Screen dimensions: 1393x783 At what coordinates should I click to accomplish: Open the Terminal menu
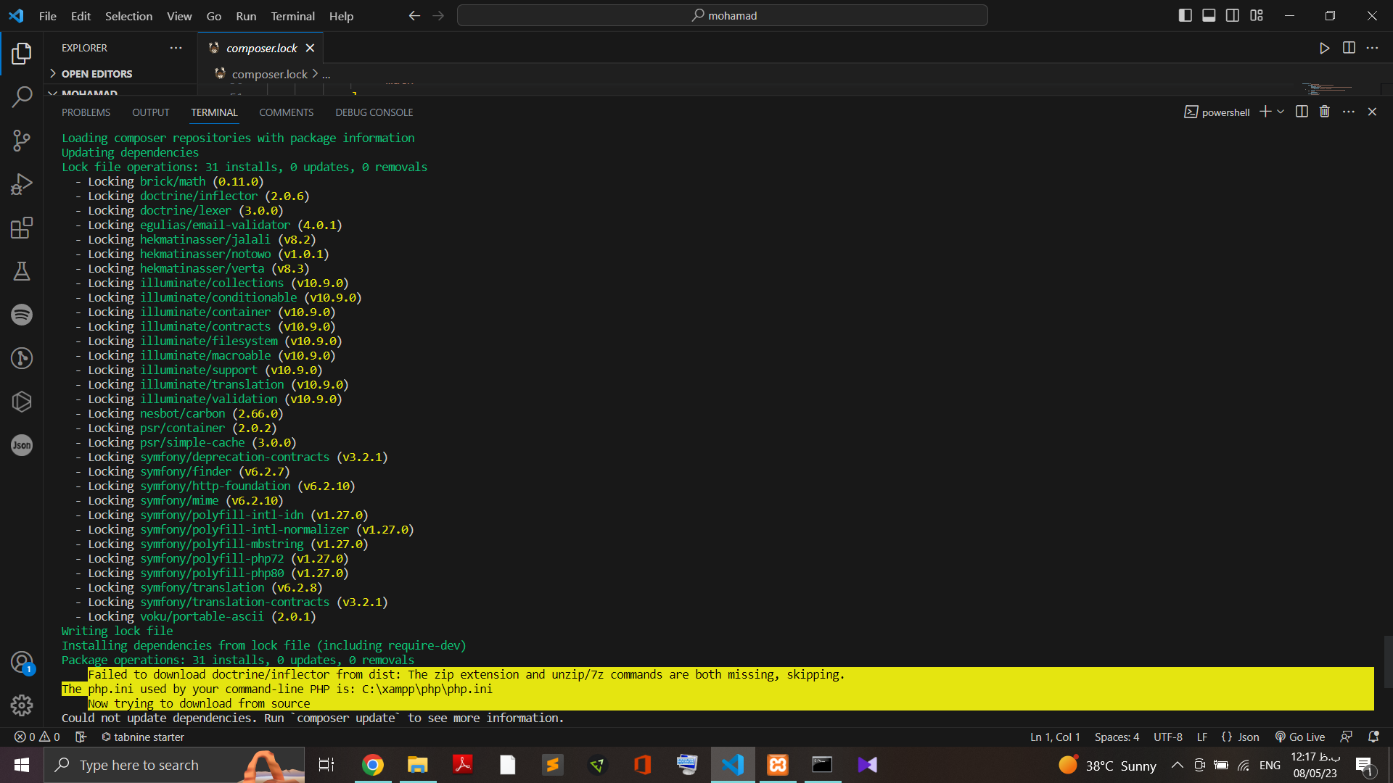292,16
